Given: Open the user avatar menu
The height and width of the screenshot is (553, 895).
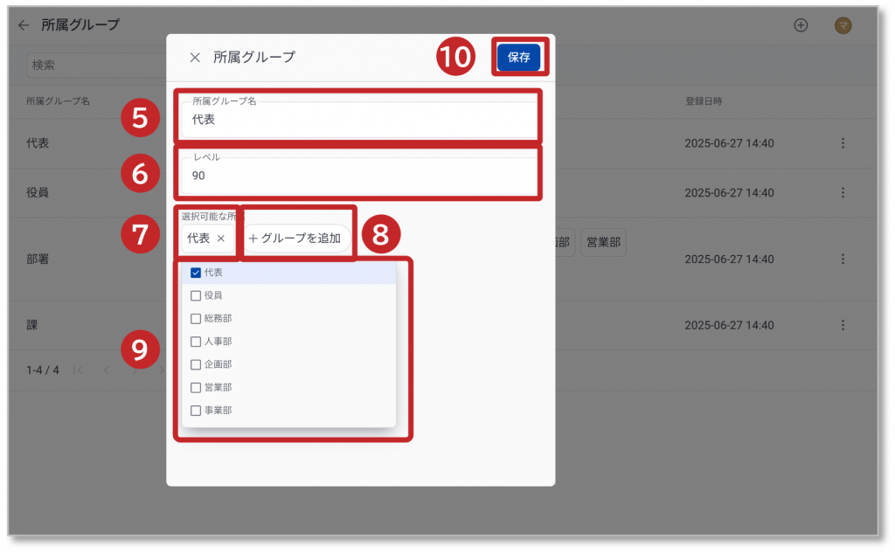Looking at the screenshot, I should [x=843, y=25].
